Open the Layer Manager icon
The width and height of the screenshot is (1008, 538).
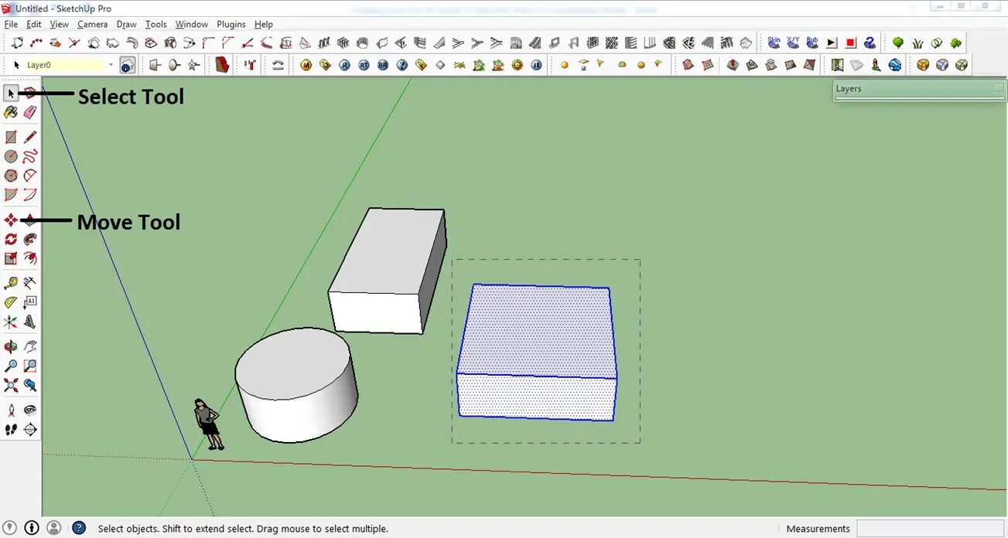pyautogui.click(x=128, y=65)
